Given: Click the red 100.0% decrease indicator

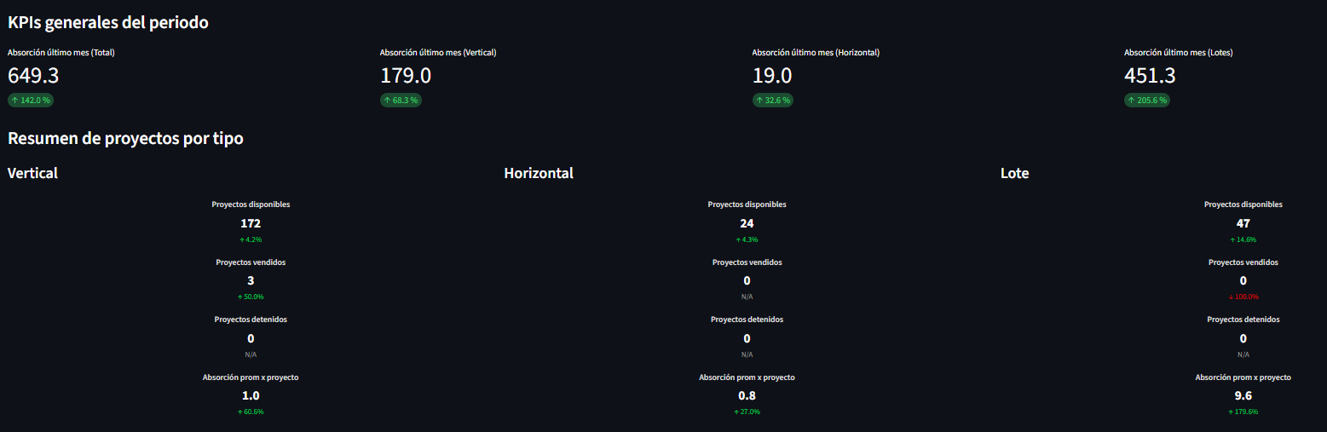Looking at the screenshot, I should pos(1243,297).
